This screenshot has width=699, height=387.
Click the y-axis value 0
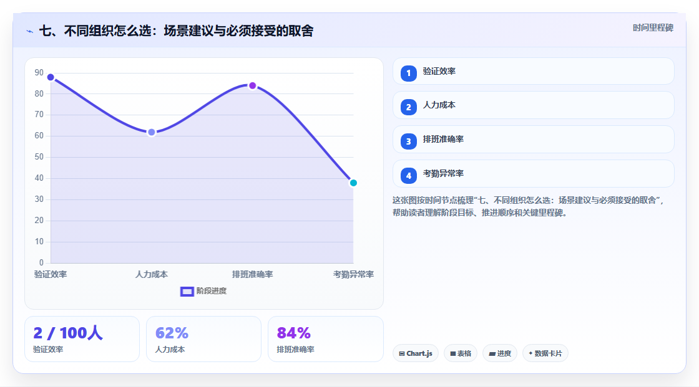click(41, 263)
